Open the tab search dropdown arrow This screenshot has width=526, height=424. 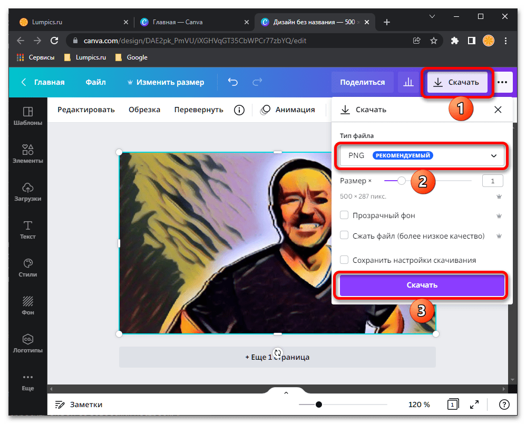(432, 16)
